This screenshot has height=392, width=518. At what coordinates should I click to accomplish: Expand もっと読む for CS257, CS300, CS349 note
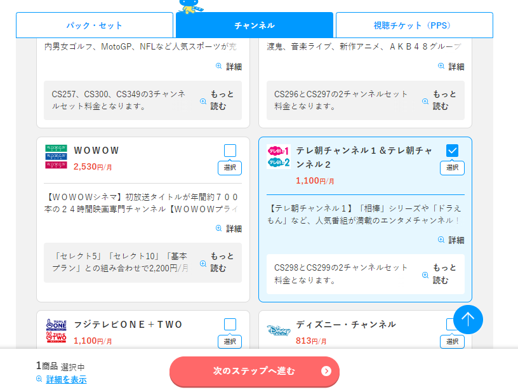coord(217,100)
